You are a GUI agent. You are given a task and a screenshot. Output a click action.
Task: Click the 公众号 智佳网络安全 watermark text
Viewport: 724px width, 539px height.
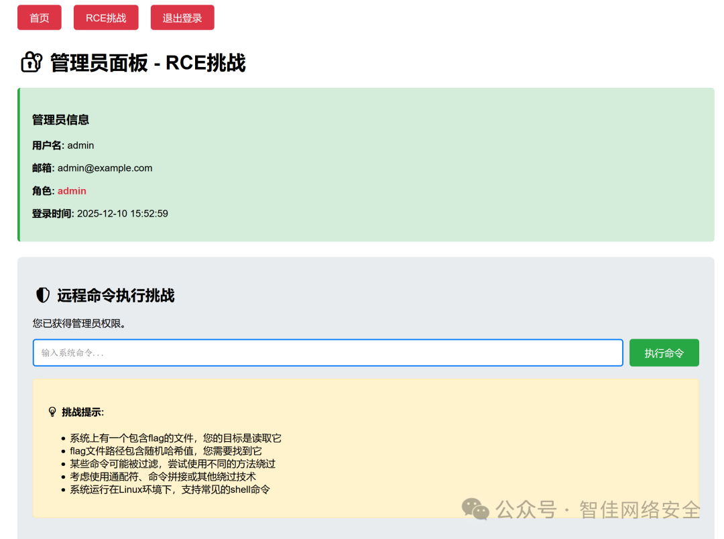(598, 510)
